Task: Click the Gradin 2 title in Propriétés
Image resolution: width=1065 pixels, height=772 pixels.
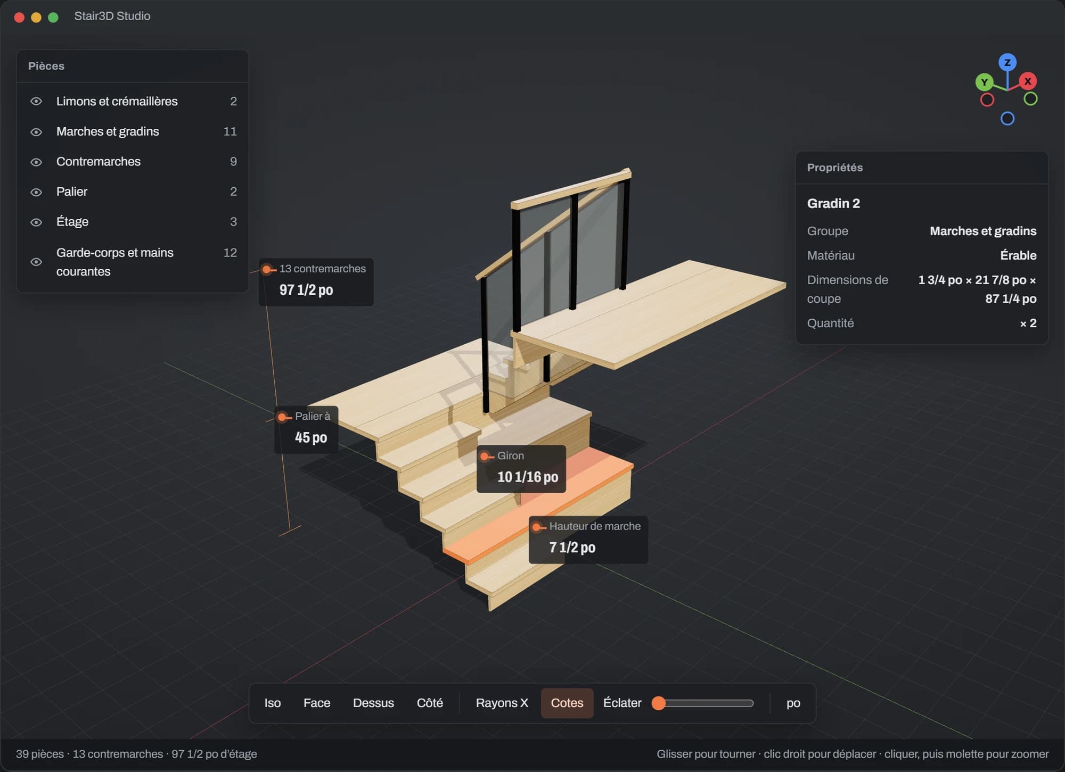Action: coord(833,203)
